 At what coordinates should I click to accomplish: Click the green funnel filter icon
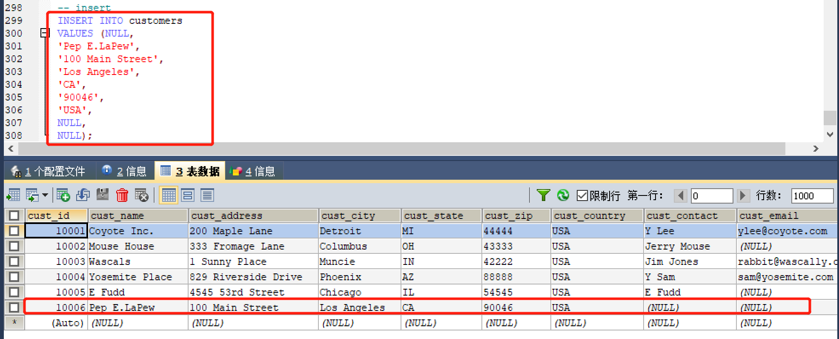544,195
